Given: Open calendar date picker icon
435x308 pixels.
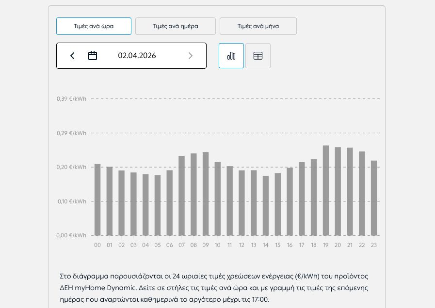Looking at the screenshot, I should pyautogui.click(x=93, y=56).
